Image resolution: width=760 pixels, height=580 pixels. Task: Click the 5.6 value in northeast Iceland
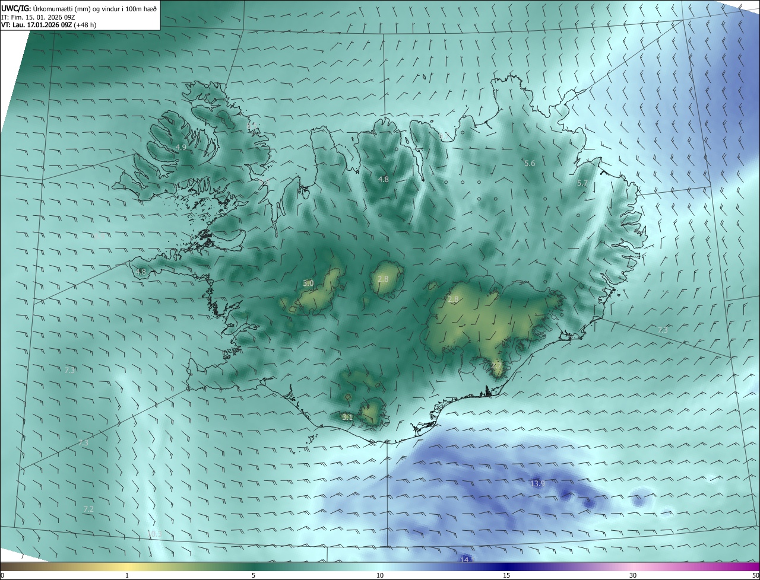[530, 163]
